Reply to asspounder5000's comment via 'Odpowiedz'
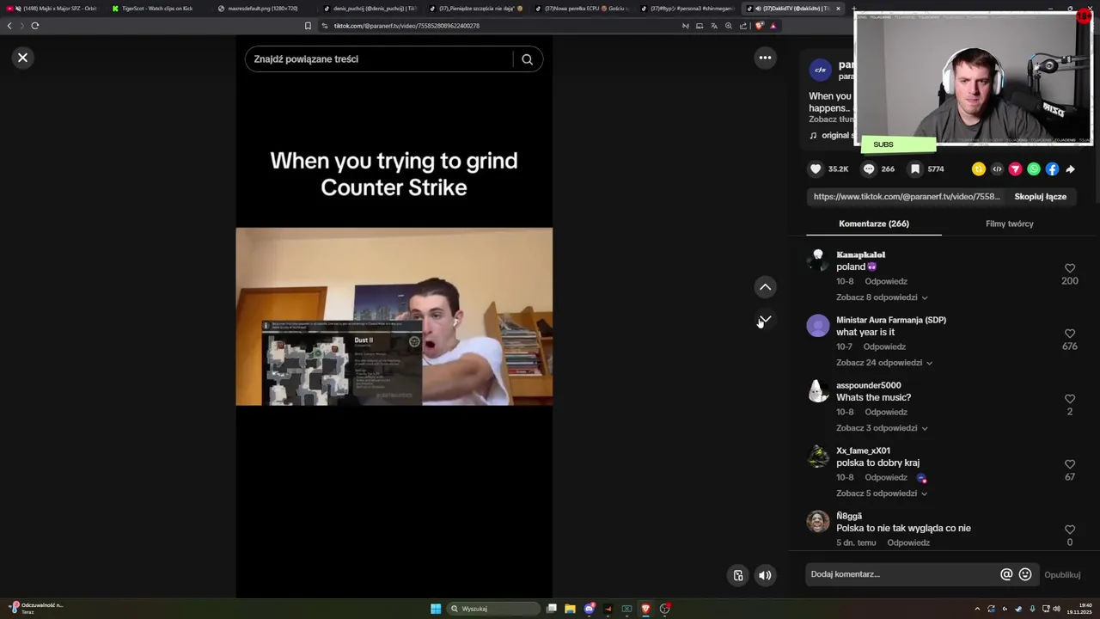This screenshot has width=1100, height=619. coord(885,412)
